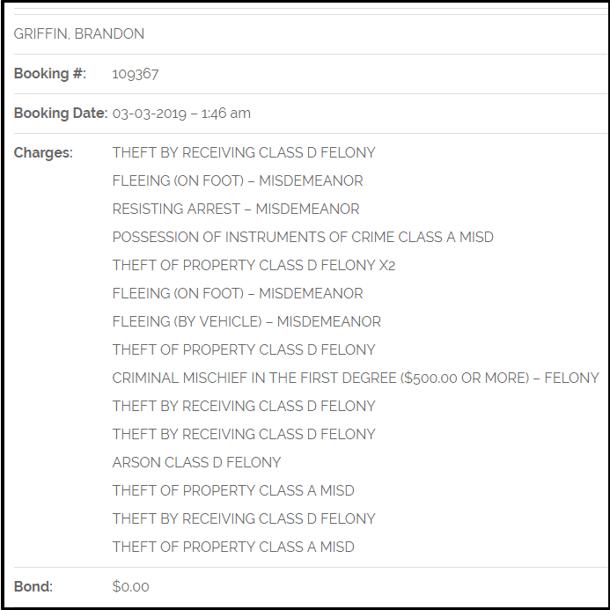Select the 03-03-2019 – 1:46 am timestamp
The image size is (610, 610).
[x=181, y=114]
